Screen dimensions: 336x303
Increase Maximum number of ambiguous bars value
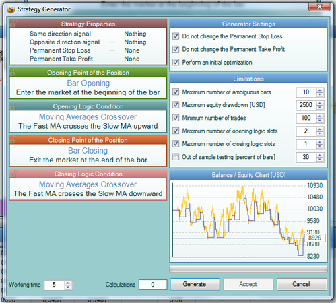(320, 90)
